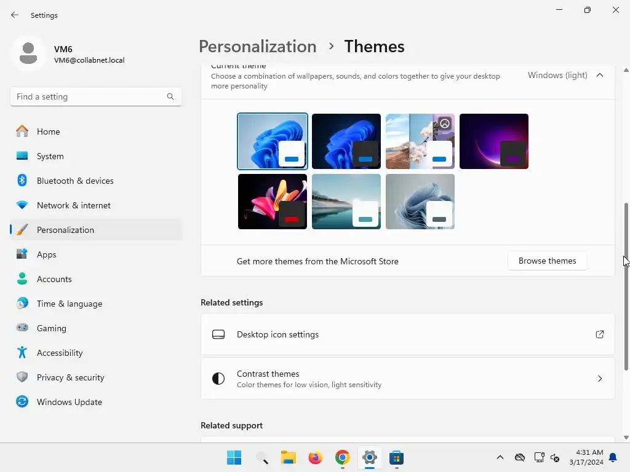Click the Windows (light) current theme label

(x=557, y=75)
